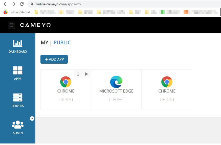
Task: Switch to the PUBLIC apps tab
Action: 62,43
